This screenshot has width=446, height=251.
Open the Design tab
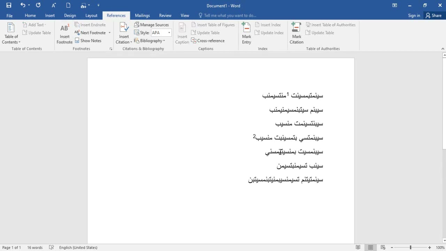(70, 15)
